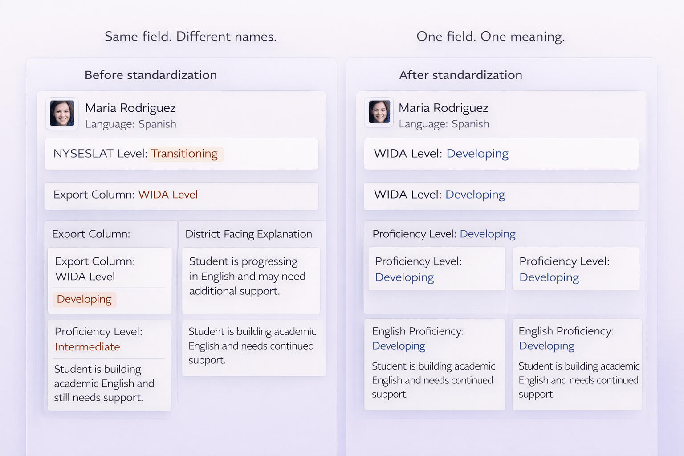Click the orange Developing badge
The width and height of the screenshot is (684, 456).
point(84,299)
